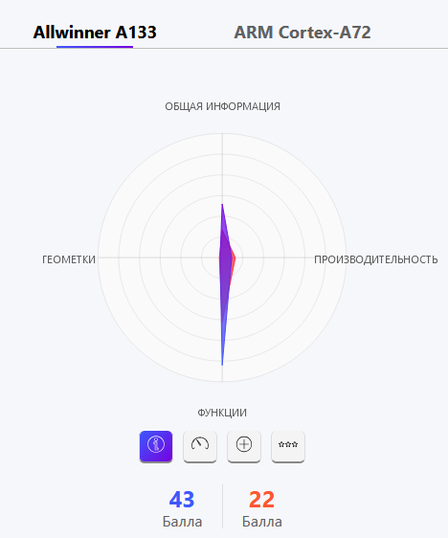Click the blue underline beneath Allwinner A133

(95, 47)
